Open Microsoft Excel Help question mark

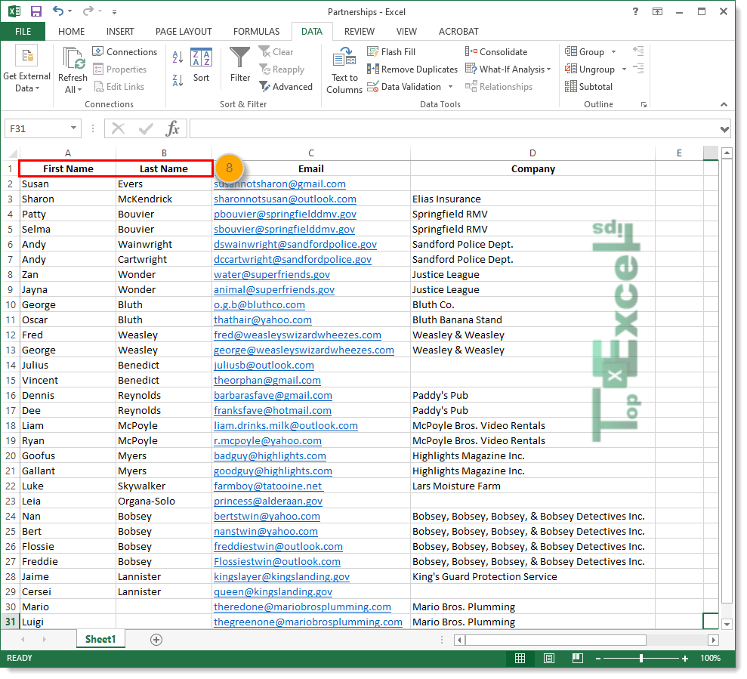click(x=635, y=11)
